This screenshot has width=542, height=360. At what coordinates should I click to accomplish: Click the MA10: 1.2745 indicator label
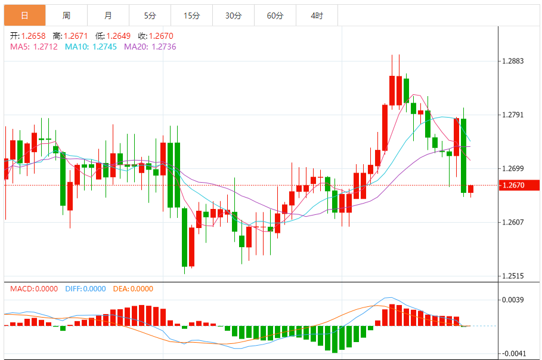point(91,47)
